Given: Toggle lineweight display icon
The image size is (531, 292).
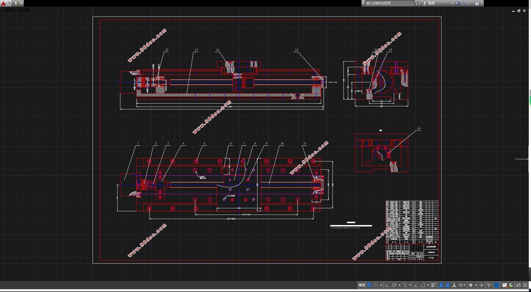Looking at the screenshot, I should [434, 285].
